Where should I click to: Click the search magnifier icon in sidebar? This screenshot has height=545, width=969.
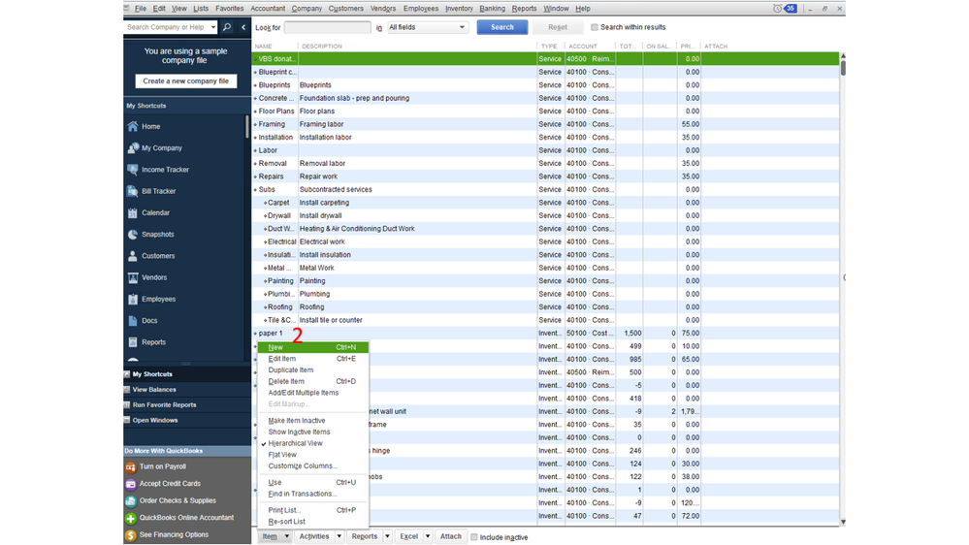click(x=227, y=27)
